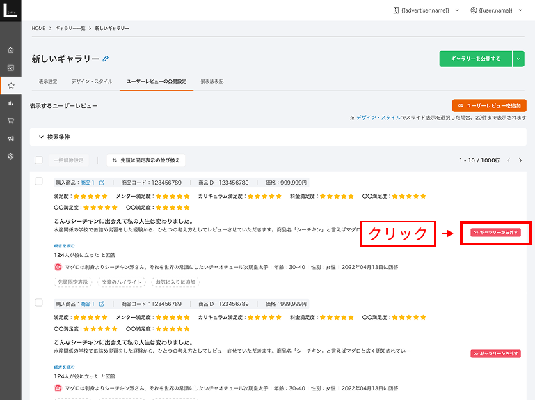Screen dimensions: 535x400
Task: Click the building icon next to advertiser name
Action: point(396,10)
